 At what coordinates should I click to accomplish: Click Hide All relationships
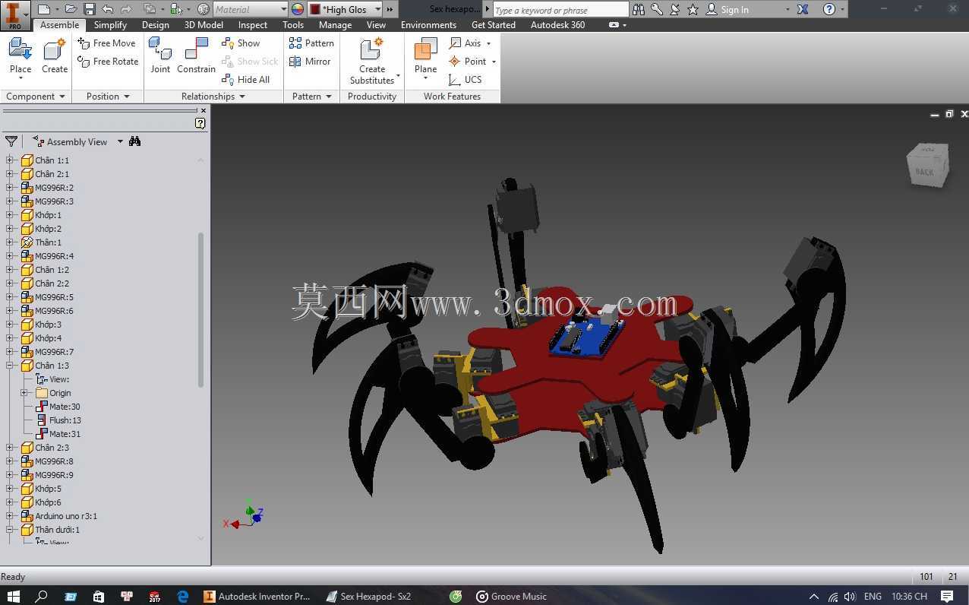click(245, 80)
